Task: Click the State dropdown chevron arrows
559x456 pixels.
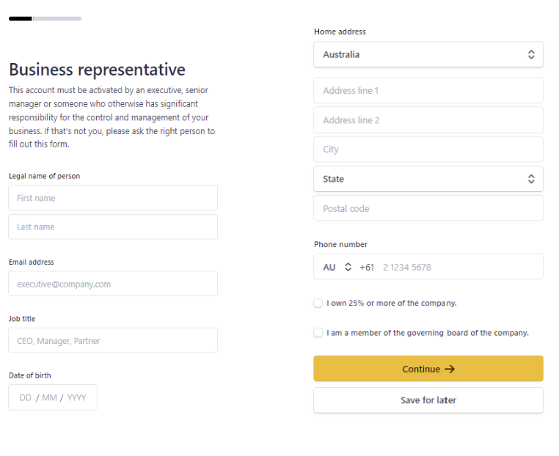Action: [531, 180]
